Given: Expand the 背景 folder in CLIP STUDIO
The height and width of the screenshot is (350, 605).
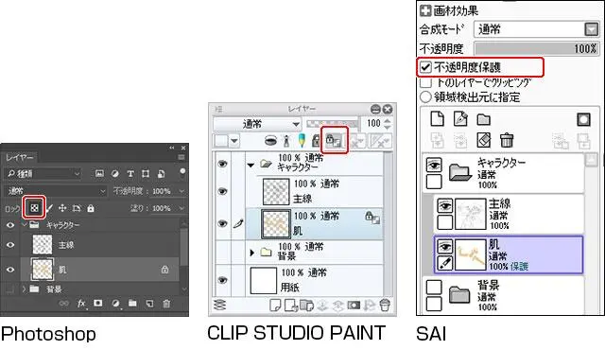Looking at the screenshot, I should click(x=252, y=254).
